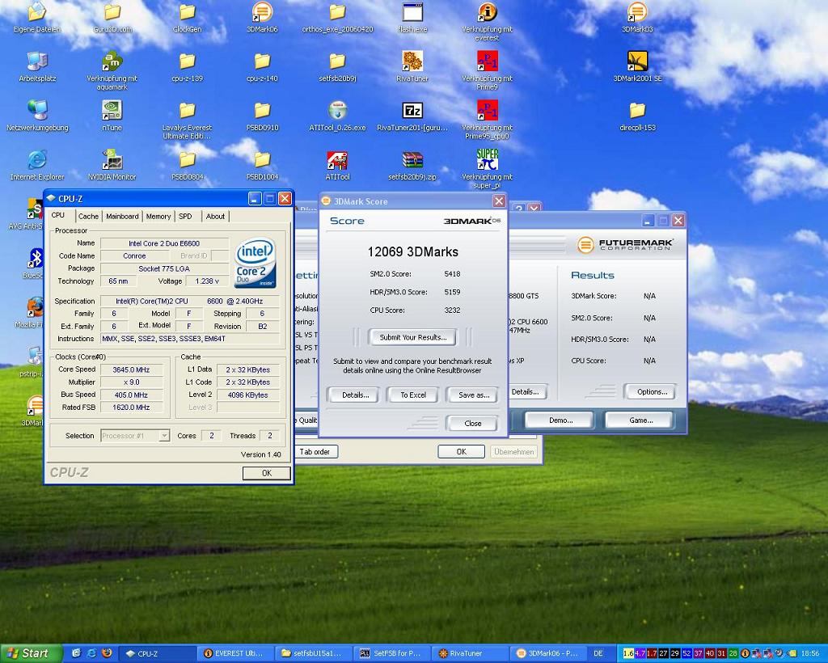This screenshot has height=663, width=828.
Task: Click Options in the 3DMark06 Results panel
Action: [x=652, y=391]
